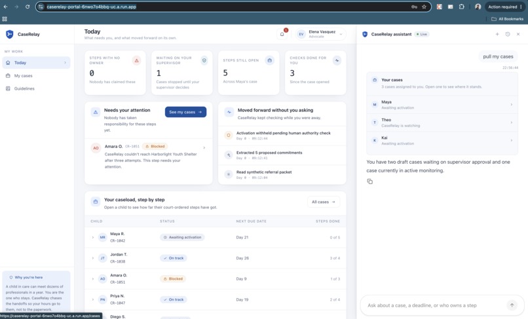
Task: Open Guidelines in the sidebar
Action: pyautogui.click(x=37, y=88)
